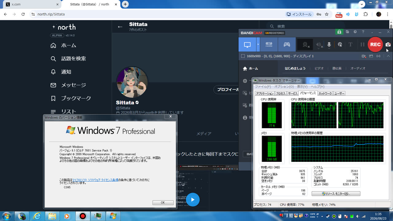
Task: Click back arrow on Sittata profile
Action: [120, 27]
